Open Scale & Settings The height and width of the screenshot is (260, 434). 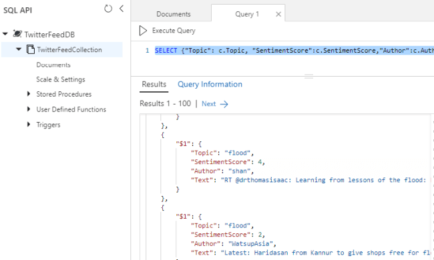point(61,79)
